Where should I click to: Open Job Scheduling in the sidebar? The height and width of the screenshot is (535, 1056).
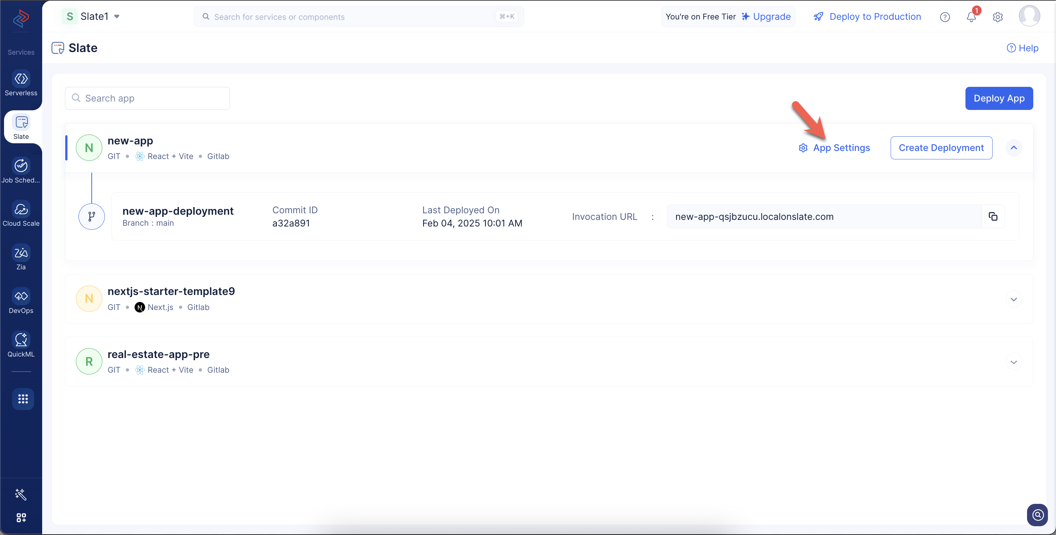tap(21, 166)
